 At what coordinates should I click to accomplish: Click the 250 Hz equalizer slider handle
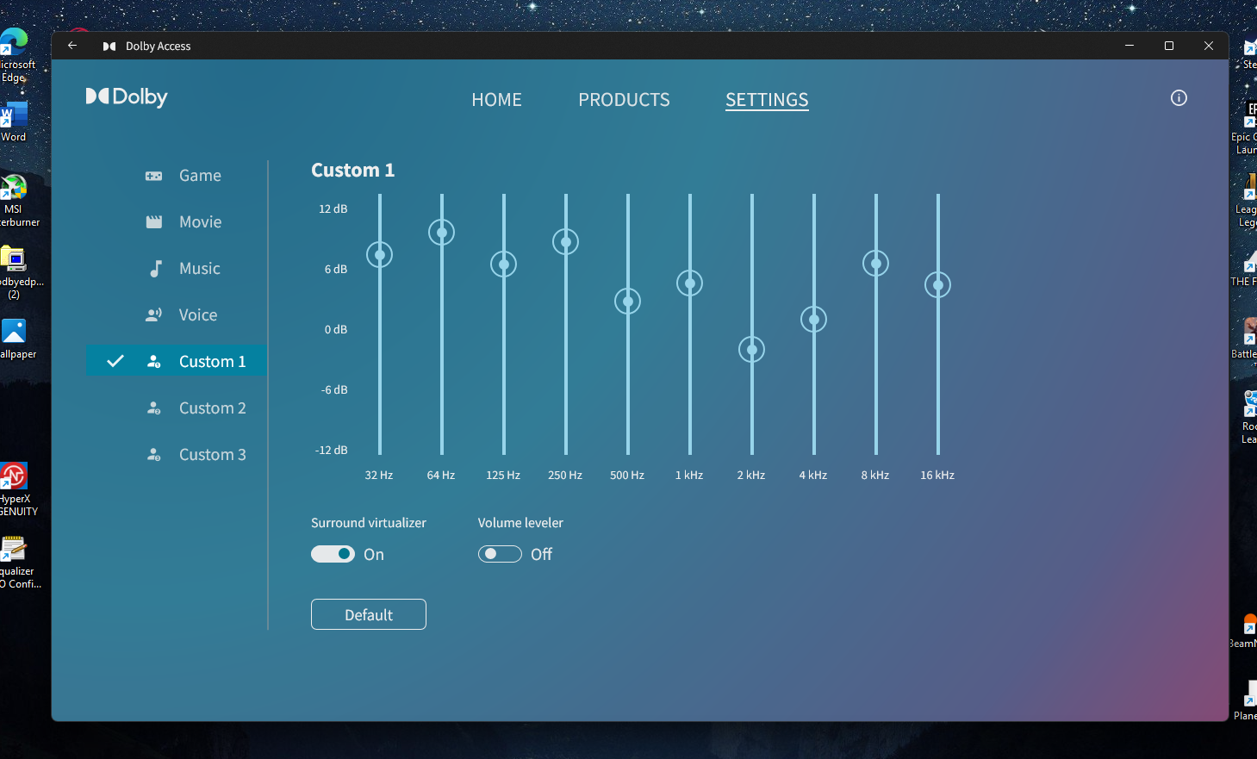pyautogui.click(x=566, y=241)
